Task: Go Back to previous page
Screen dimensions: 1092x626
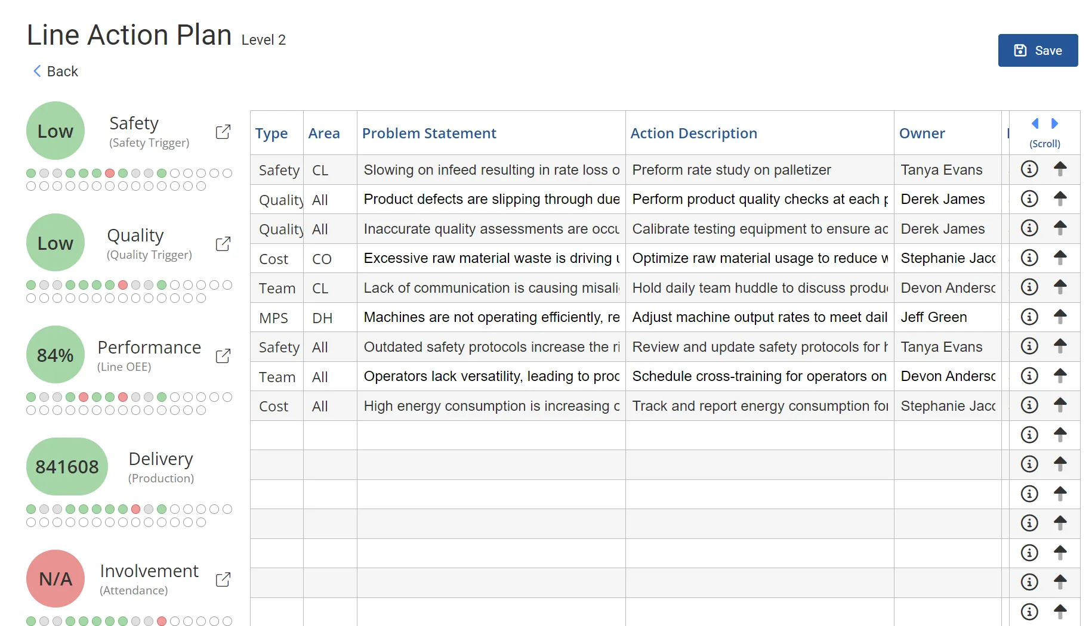Action: coord(55,72)
